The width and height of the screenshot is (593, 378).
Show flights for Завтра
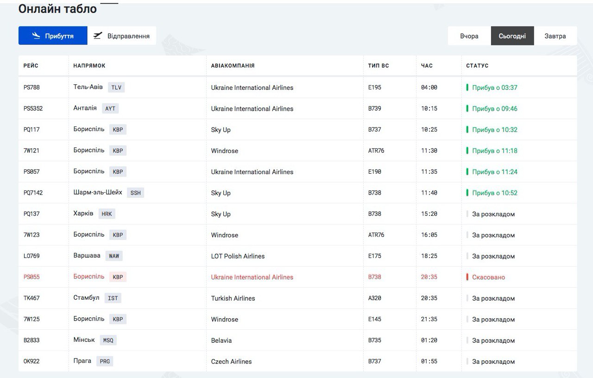pos(555,36)
